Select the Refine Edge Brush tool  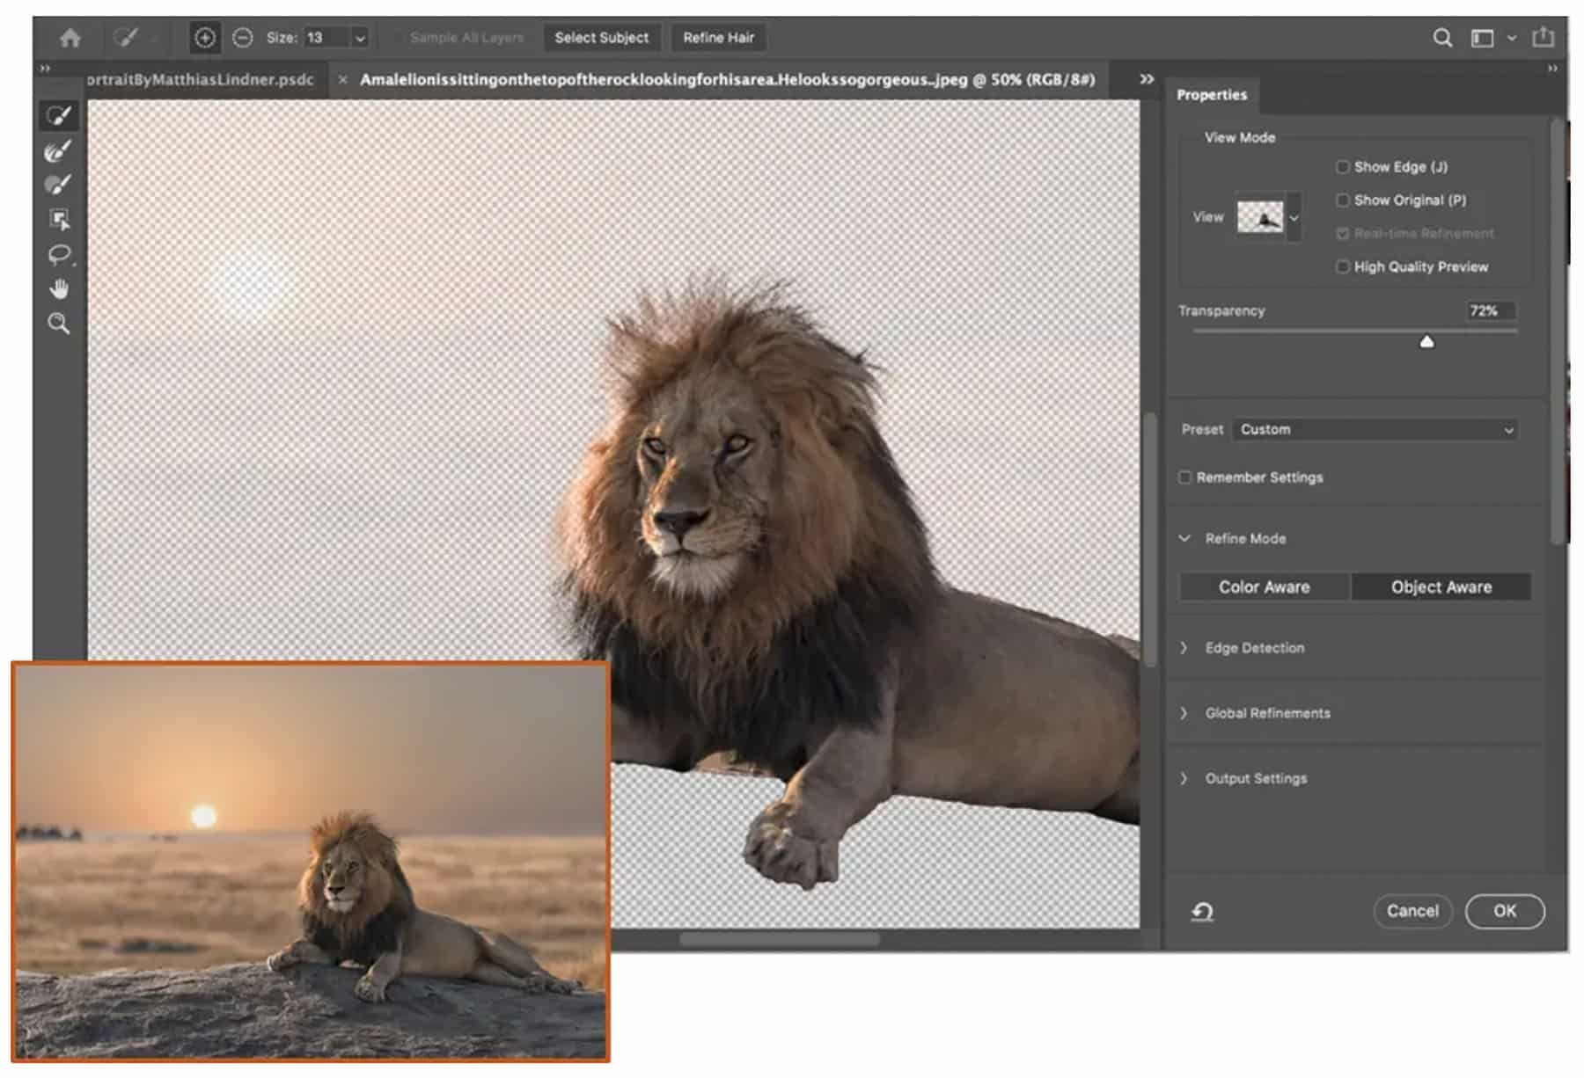pos(58,151)
